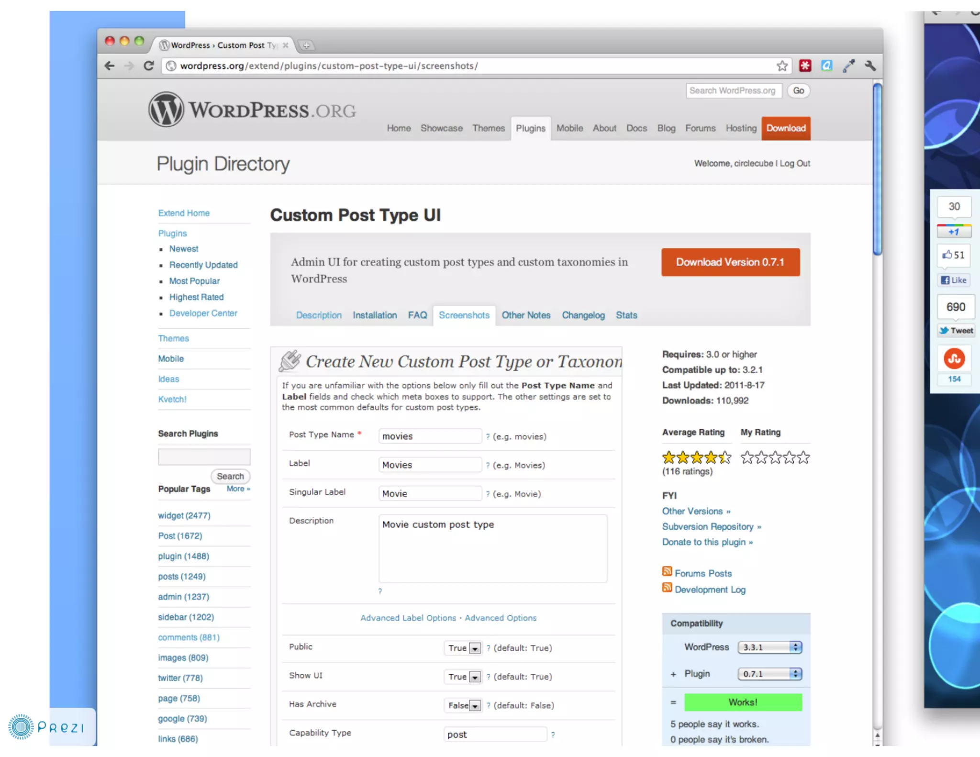The width and height of the screenshot is (980, 757).
Task: Open Advanced Label Options link
Action: pyautogui.click(x=408, y=618)
